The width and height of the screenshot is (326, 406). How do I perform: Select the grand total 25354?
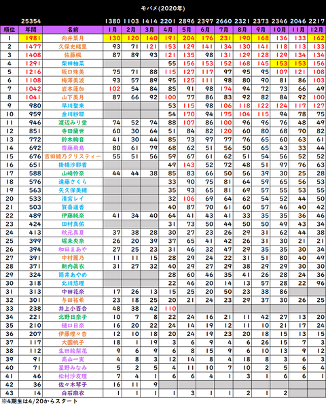coord(31,21)
